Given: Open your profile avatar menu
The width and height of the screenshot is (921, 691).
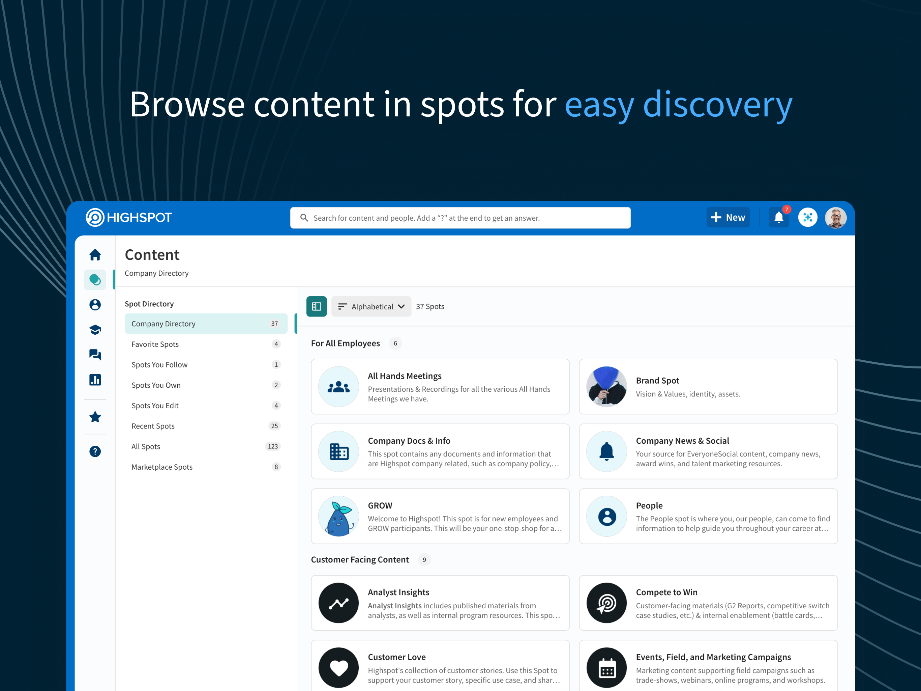Looking at the screenshot, I should (835, 217).
